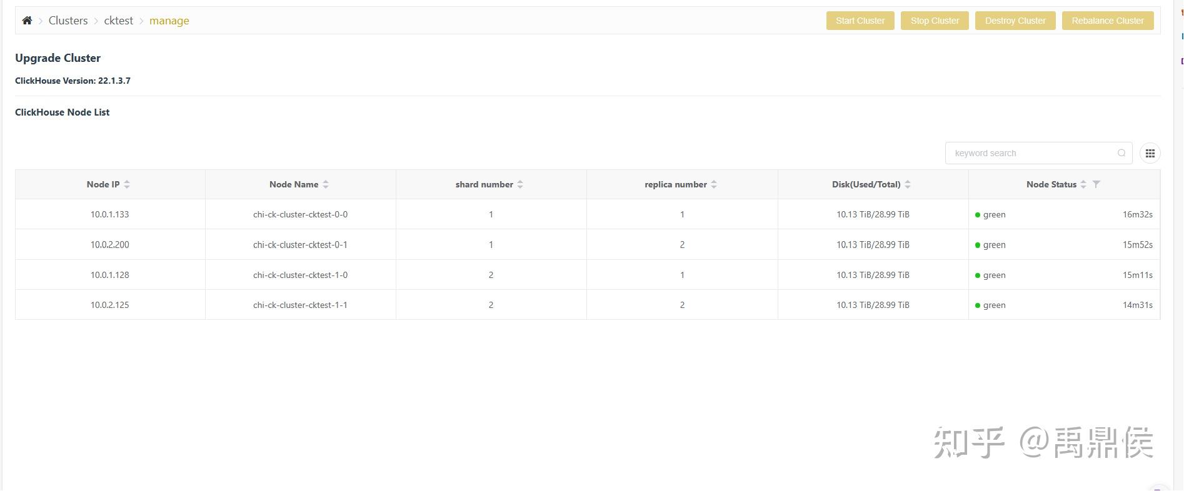Sort table by Node Name
The height and width of the screenshot is (491, 1184).
coord(326,184)
